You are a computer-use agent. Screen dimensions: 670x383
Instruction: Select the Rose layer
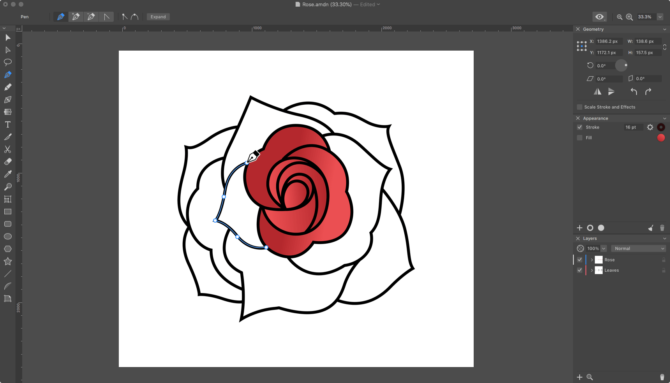(610, 260)
